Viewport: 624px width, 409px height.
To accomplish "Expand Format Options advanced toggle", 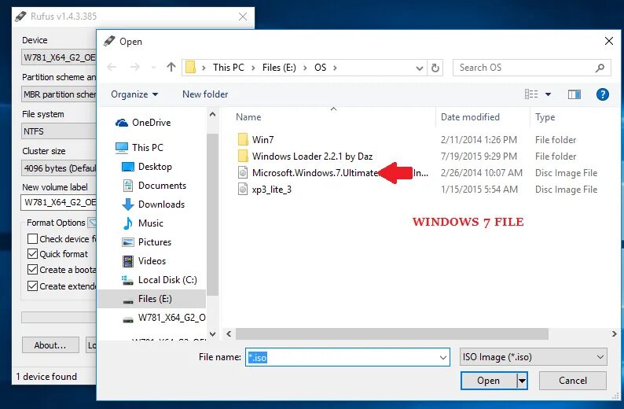I will [92, 223].
